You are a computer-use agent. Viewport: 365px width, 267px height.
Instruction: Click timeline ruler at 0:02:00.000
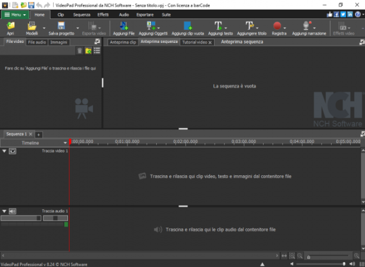185,142
